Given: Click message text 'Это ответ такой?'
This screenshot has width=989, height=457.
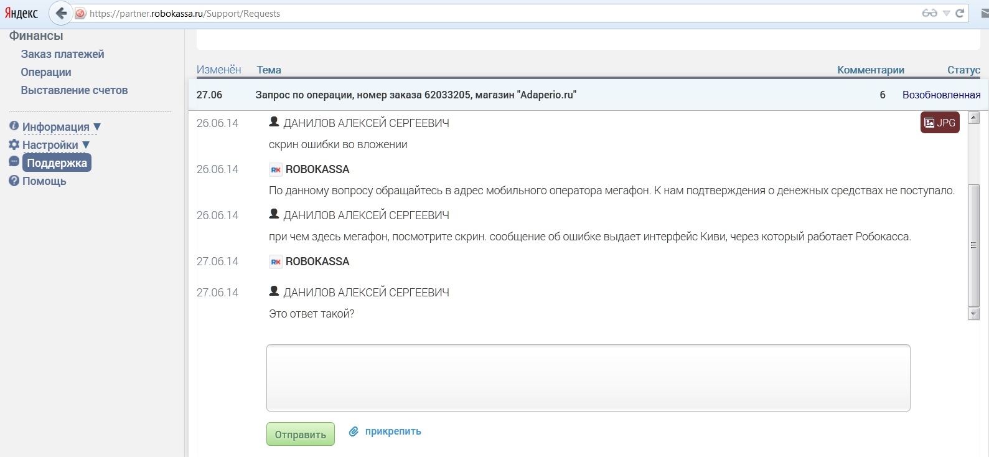Looking at the screenshot, I should pyautogui.click(x=311, y=314).
